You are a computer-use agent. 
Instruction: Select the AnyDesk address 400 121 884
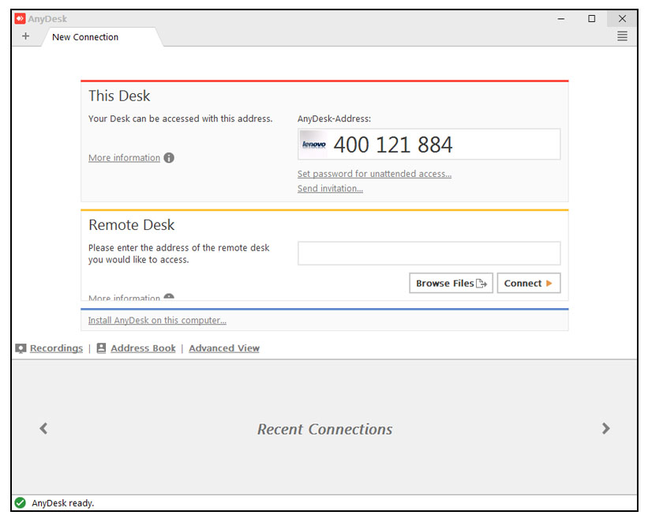pyautogui.click(x=392, y=145)
